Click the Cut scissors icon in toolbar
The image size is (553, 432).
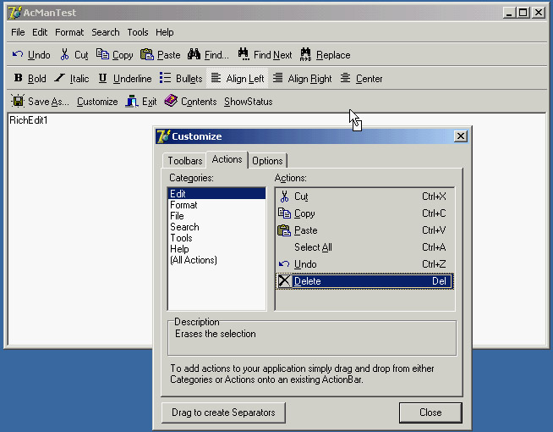[x=64, y=55]
